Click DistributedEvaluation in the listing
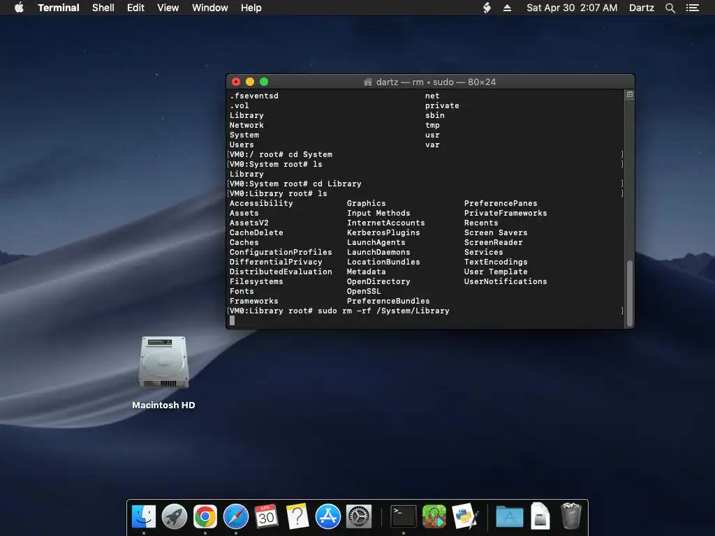The image size is (715, 536). pos(281,271)
